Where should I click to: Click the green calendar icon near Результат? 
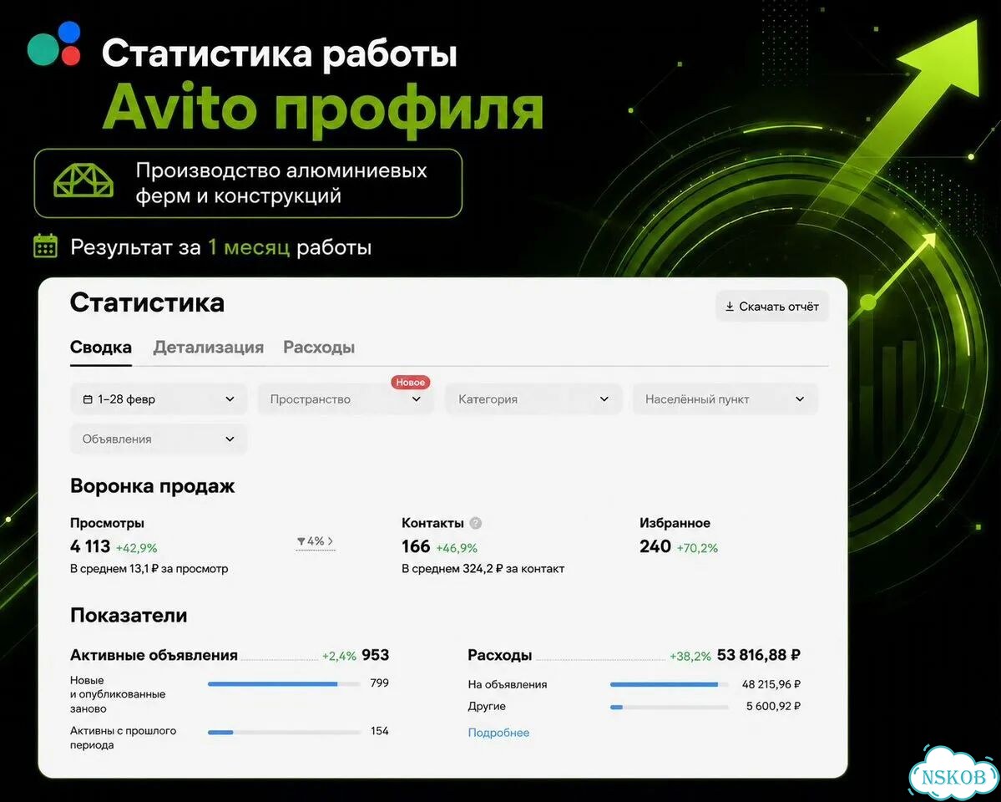tap(45, 246)
